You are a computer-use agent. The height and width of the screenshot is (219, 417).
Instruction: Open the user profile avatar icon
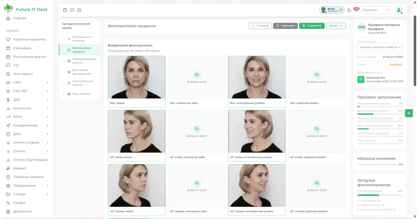pyautogui.click(x=399, y=10)
